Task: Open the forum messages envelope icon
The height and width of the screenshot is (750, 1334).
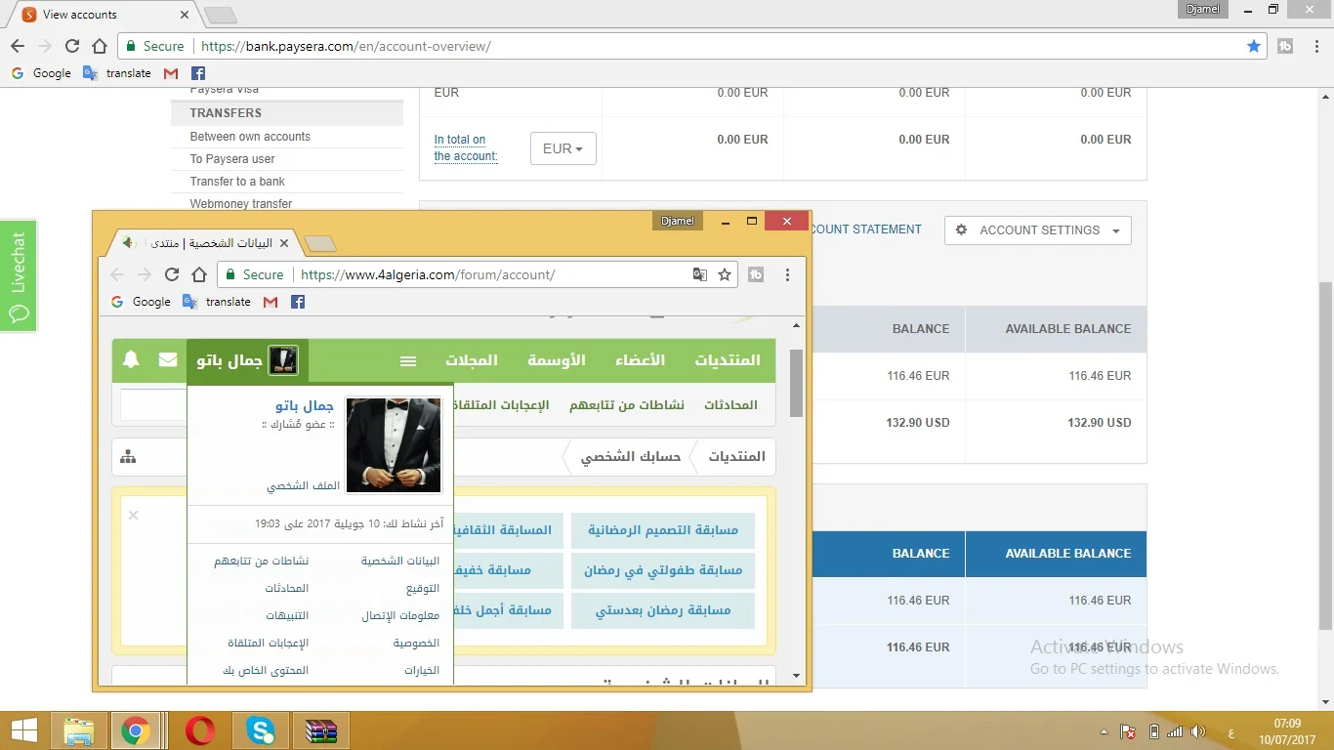Action: [x=168, y=360]
